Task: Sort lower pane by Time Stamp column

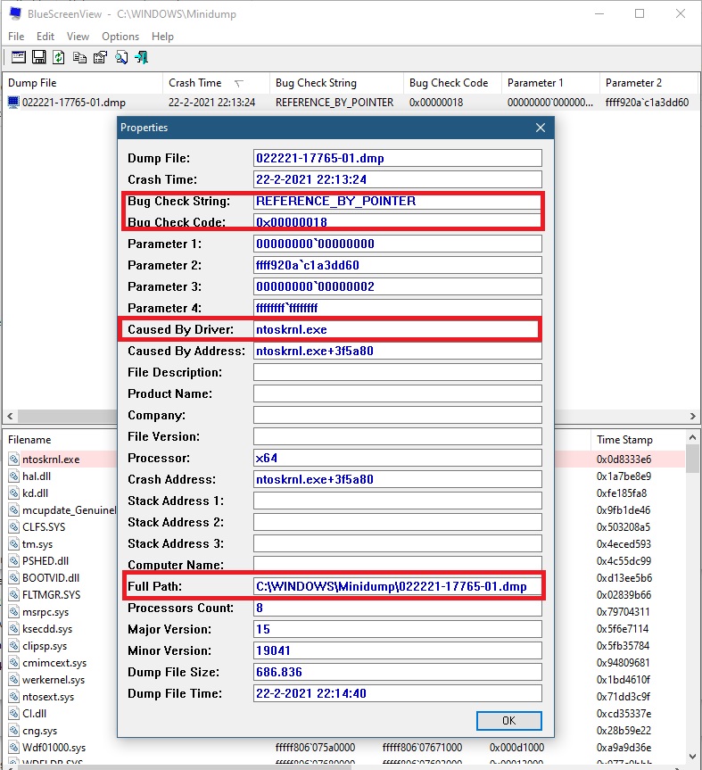Action: 624,440
